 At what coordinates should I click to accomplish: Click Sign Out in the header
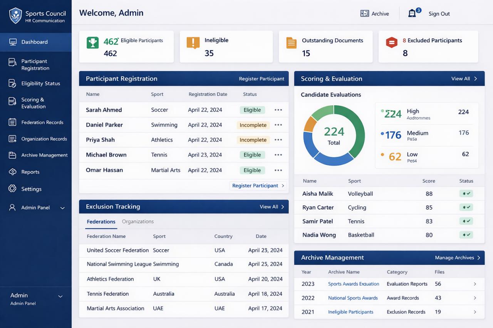439,14
